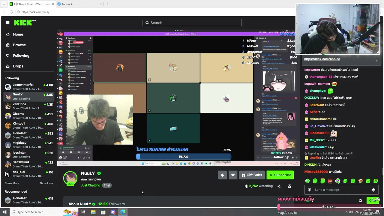The width and height of the screenshot is (384, 216).
Task: Open emoji picker in chat input
Action: [x=373, y=190]
